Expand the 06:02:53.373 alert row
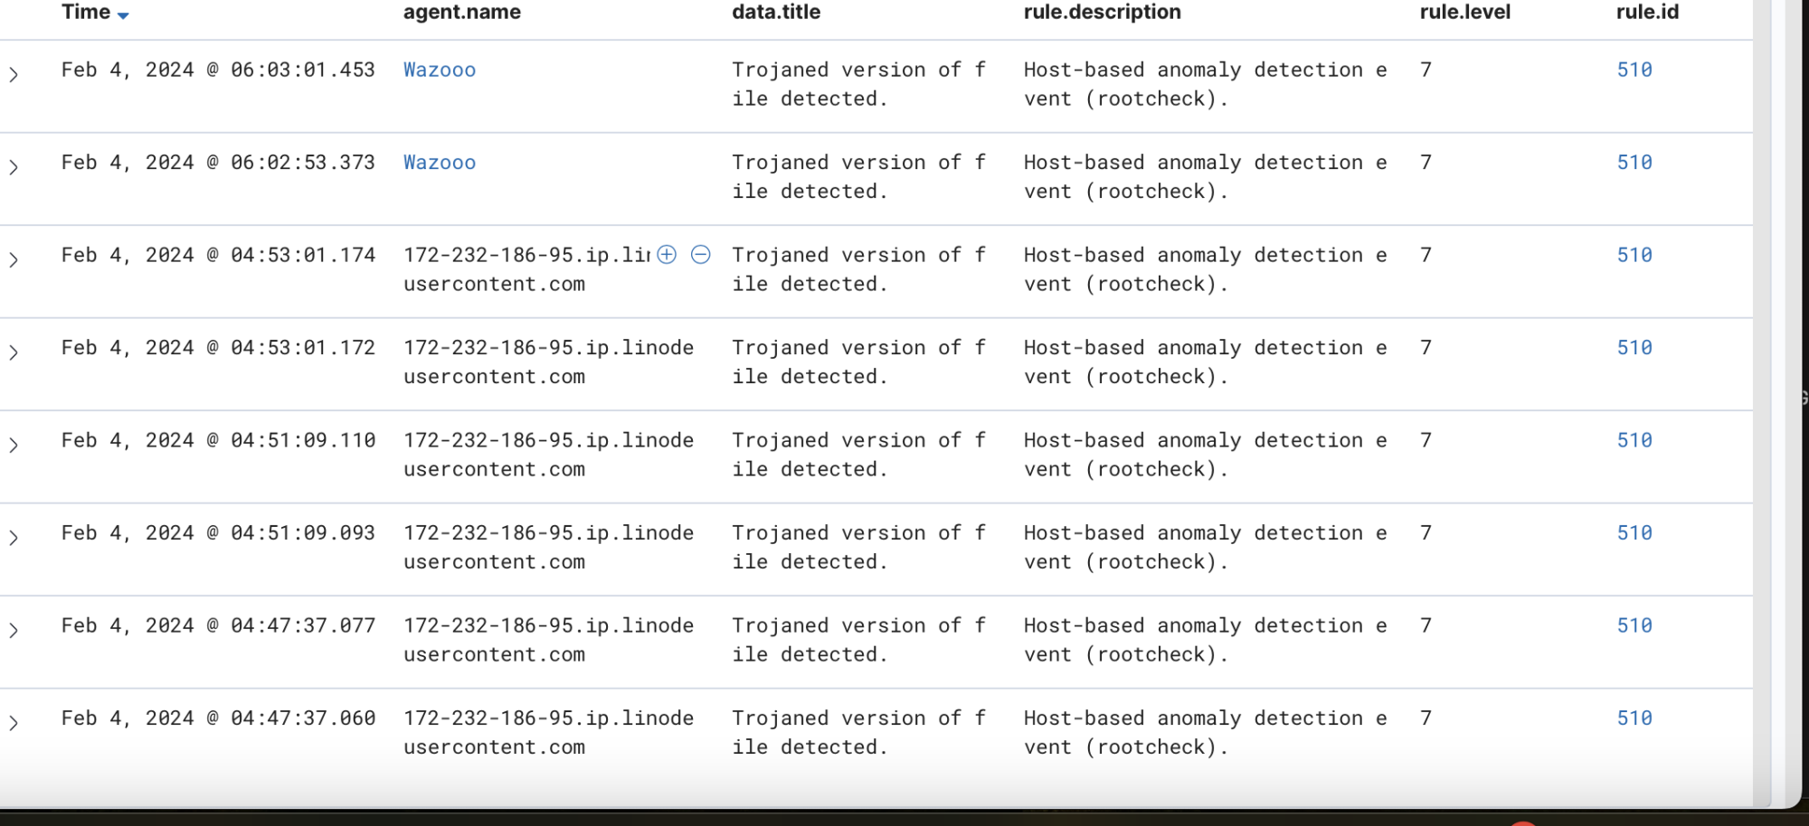The image size is (1809, 826). tap(14, 167)
